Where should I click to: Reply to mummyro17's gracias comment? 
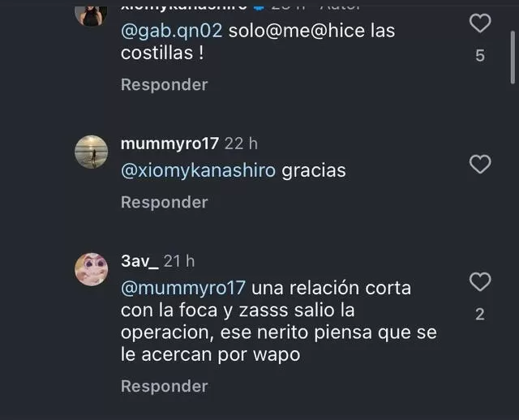click(164, 202)
